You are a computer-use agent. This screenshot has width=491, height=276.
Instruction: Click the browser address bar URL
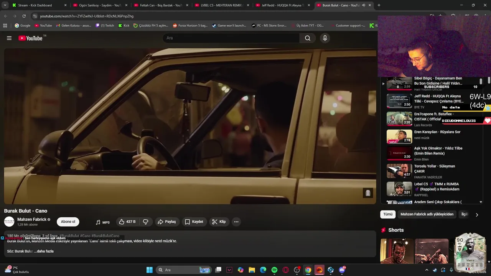[87, 16]
